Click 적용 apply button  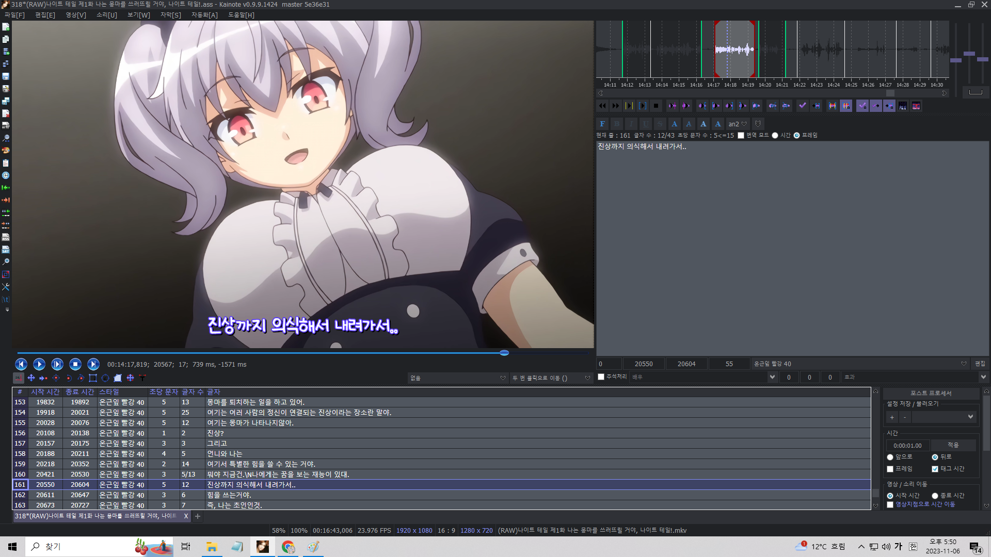pyautogui.click(x=953, y=445)
